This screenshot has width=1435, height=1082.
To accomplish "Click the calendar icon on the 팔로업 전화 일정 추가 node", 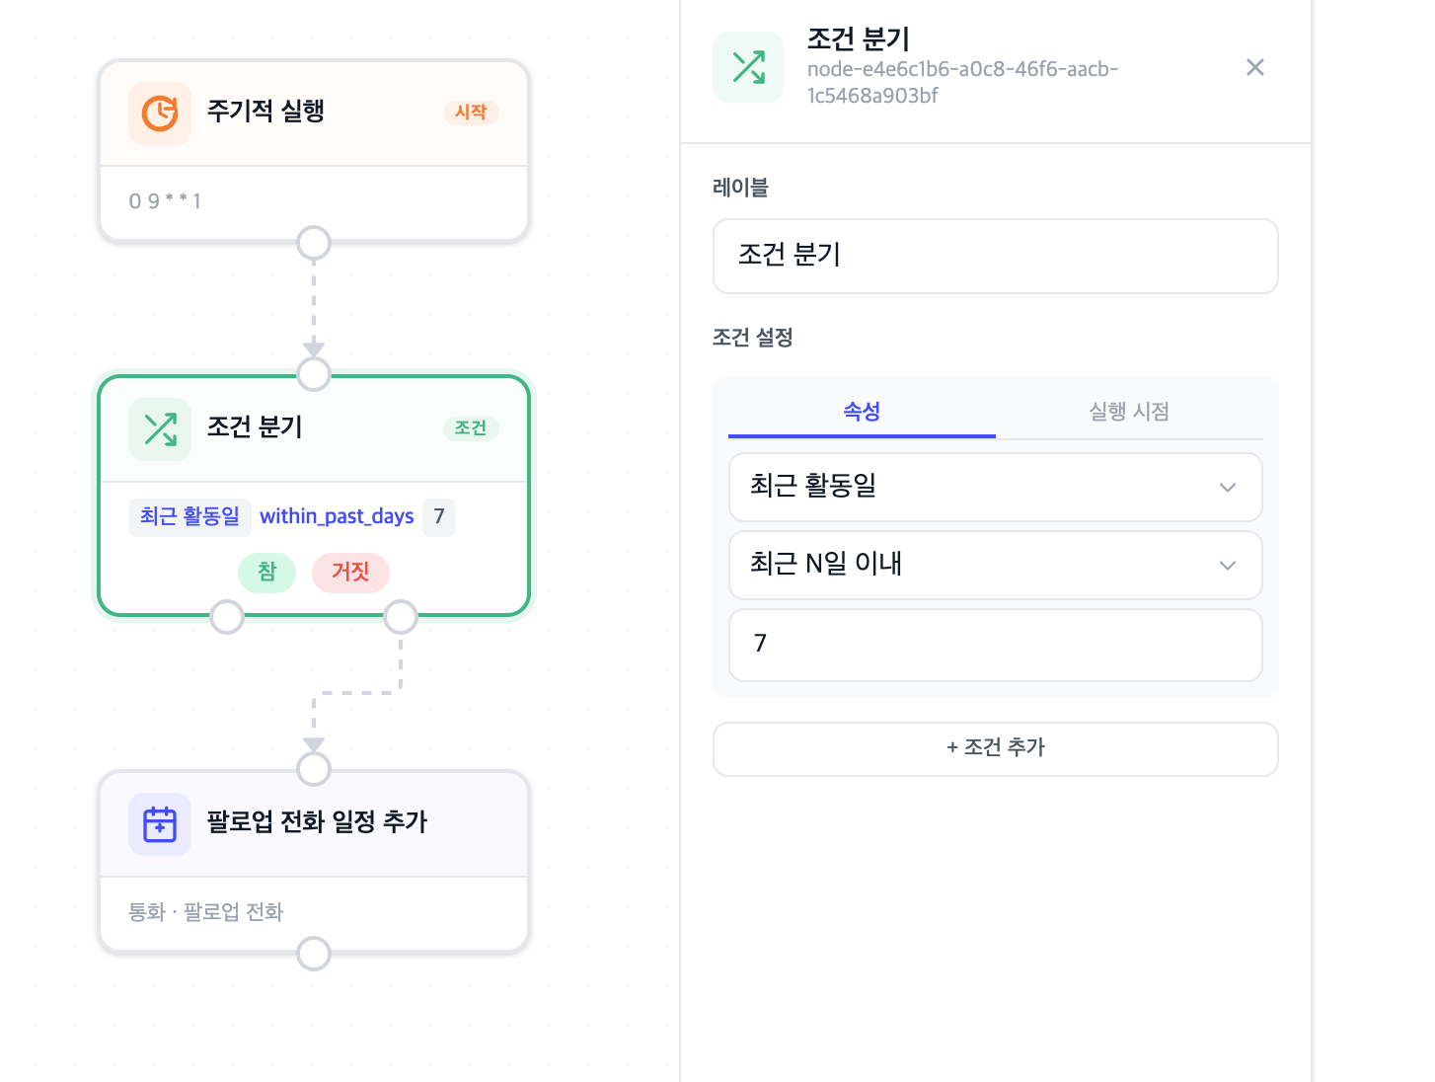I will 160,824.
